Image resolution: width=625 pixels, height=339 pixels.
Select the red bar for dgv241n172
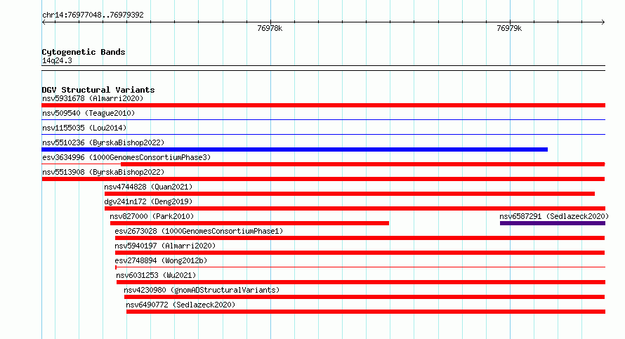click(355, 208)
